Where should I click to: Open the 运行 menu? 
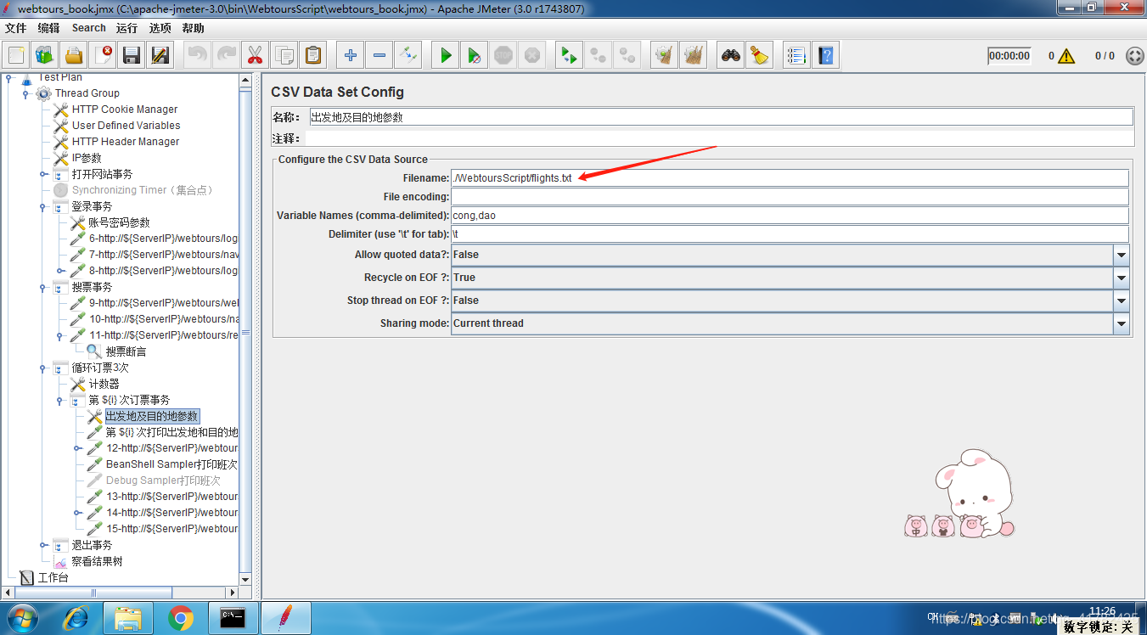[x=127, y=28]
